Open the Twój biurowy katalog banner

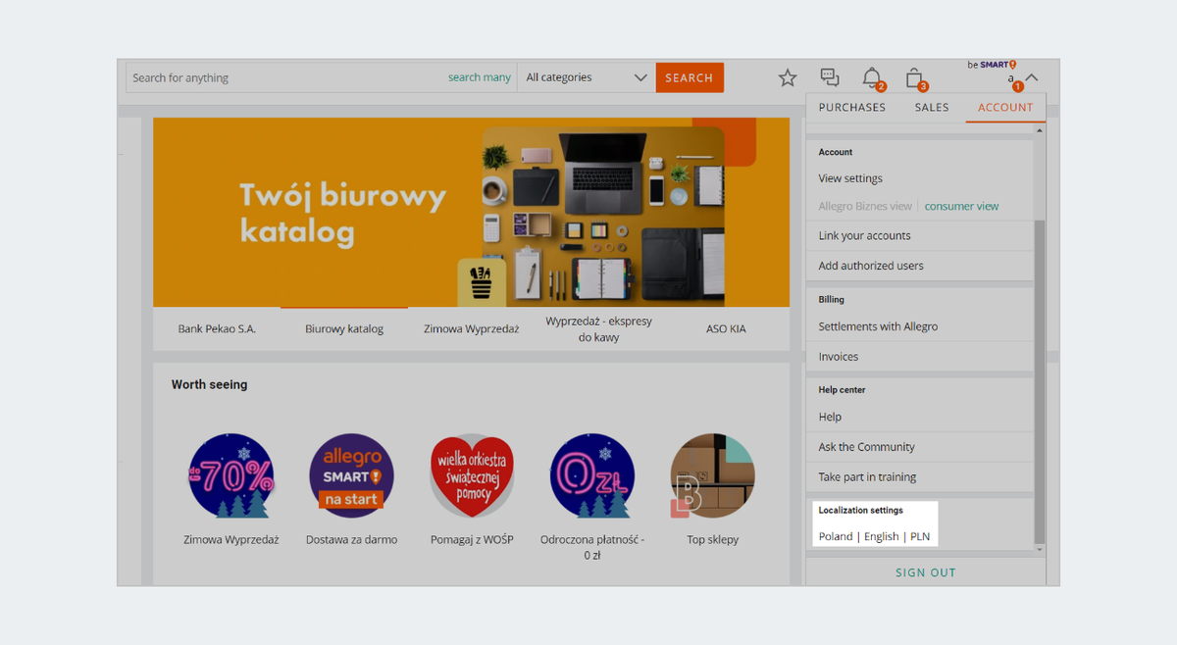471,213
